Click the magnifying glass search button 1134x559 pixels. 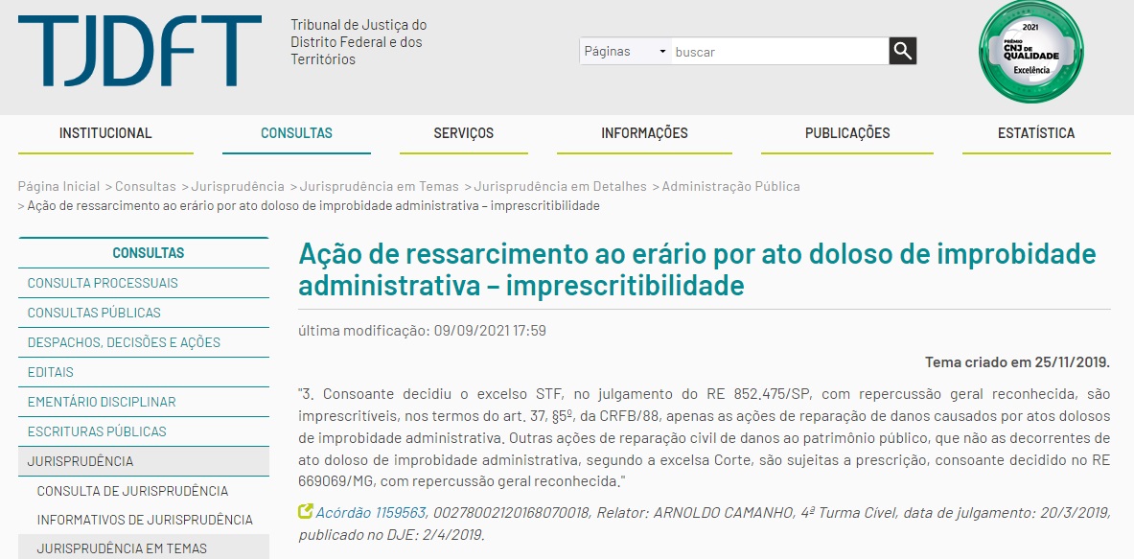pos(903,52)
